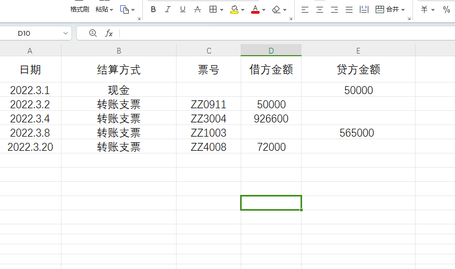Select the cell containing 现金
Viewport: 455px width, 269px height.
coord(119,90)
